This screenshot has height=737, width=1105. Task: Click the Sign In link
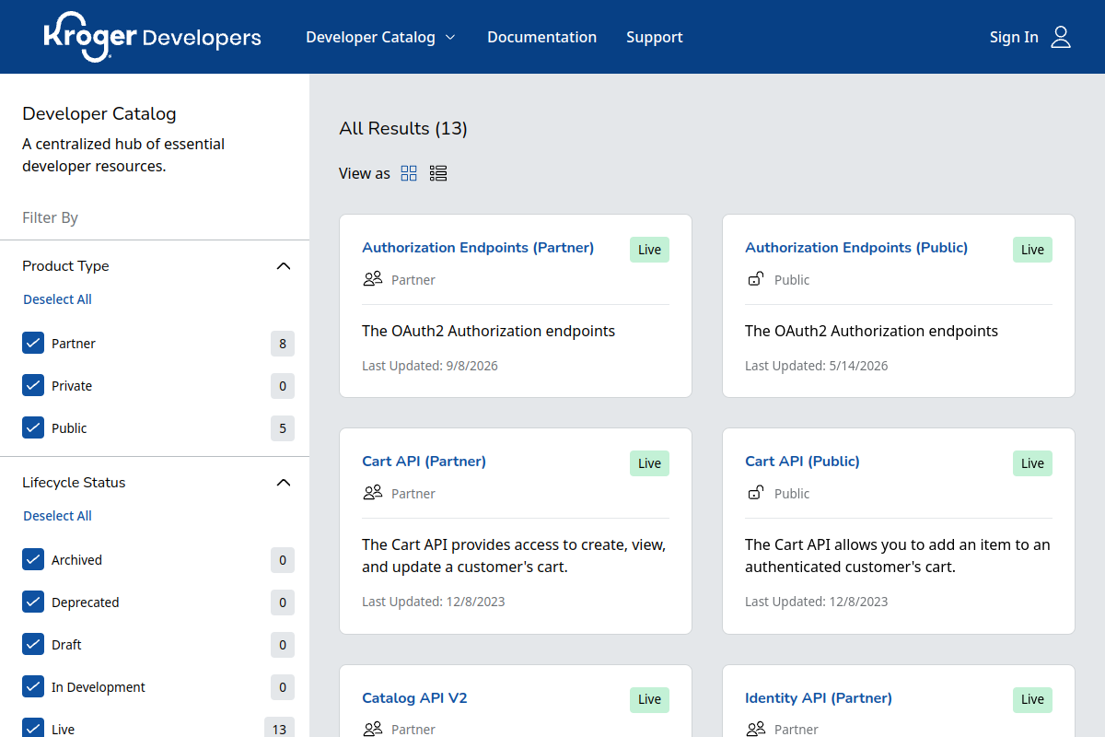click(1014, 37)
